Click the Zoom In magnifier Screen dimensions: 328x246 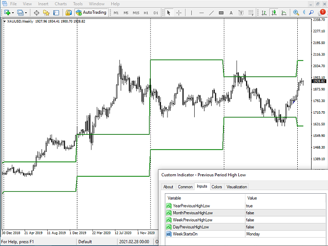[x=296, y=13]
